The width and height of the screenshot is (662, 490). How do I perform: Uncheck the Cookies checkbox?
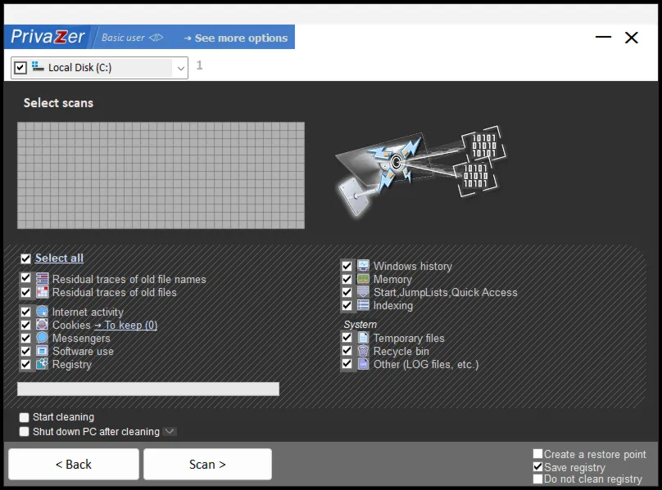(25, 325)
